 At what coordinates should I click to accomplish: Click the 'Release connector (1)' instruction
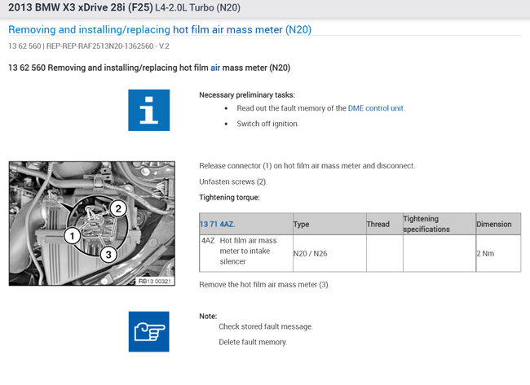(307, 166)
